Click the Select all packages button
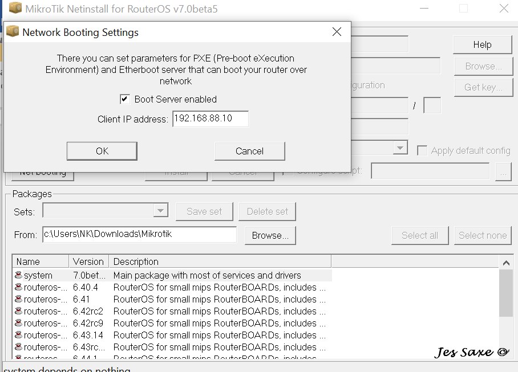The image size is (518, 372). click(x=420, y=235)
